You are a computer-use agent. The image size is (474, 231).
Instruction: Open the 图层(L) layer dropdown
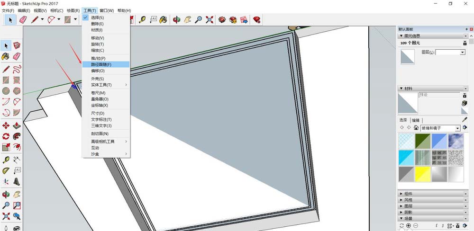pos(463,53)
